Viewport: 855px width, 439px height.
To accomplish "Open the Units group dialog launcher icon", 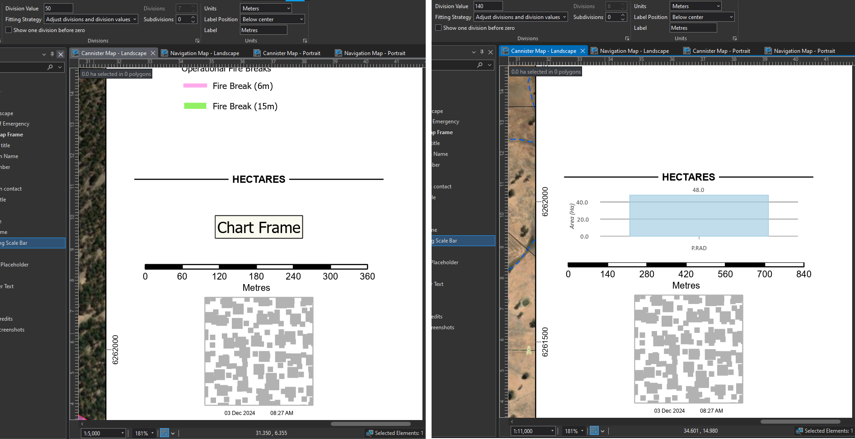I will click(x=304, y=40).
